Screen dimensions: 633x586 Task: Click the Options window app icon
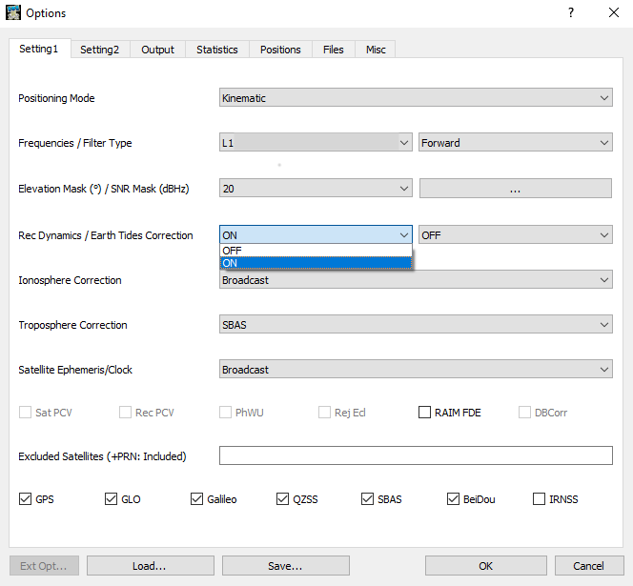point(13,12)
